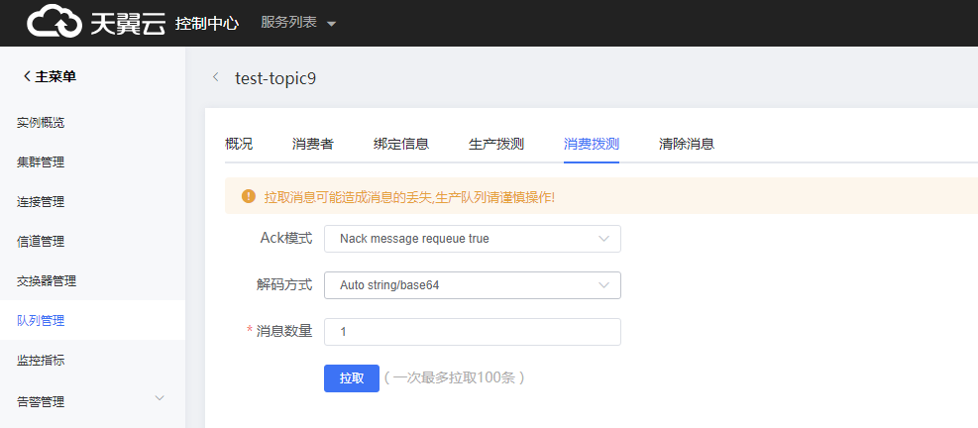Screen dimensions: 978x428
Task: Open 实例概览 in the sidebar
Action: click(41, 123)
